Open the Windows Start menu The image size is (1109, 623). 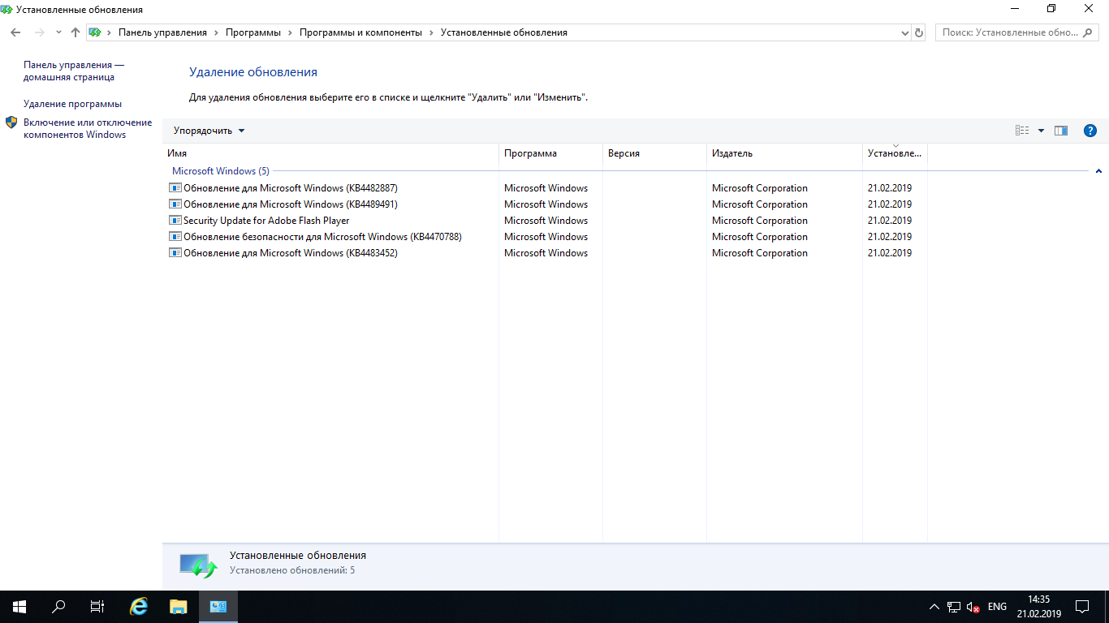19,607
